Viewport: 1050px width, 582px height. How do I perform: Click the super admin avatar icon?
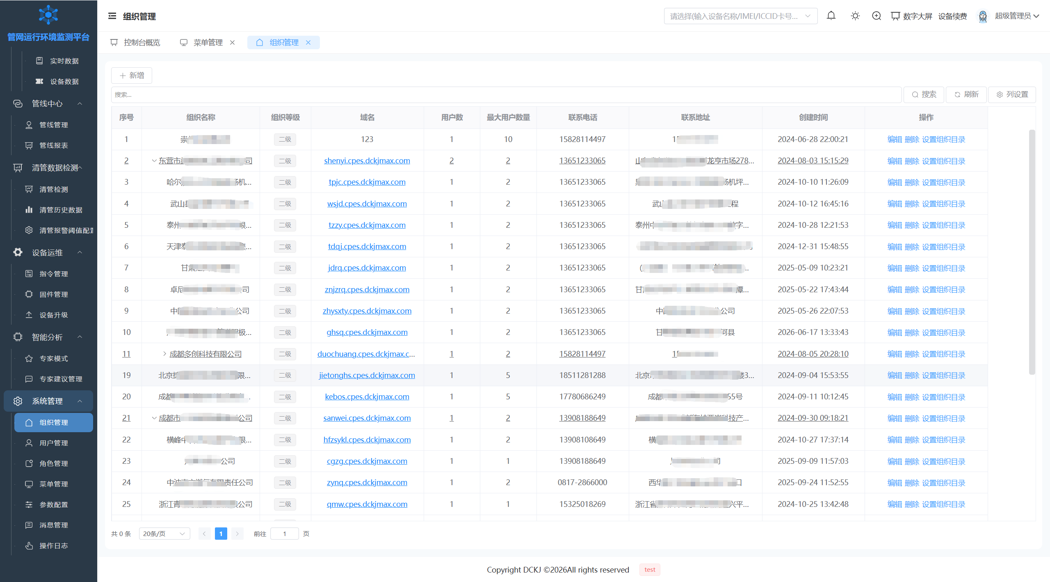tap(983, 16)
